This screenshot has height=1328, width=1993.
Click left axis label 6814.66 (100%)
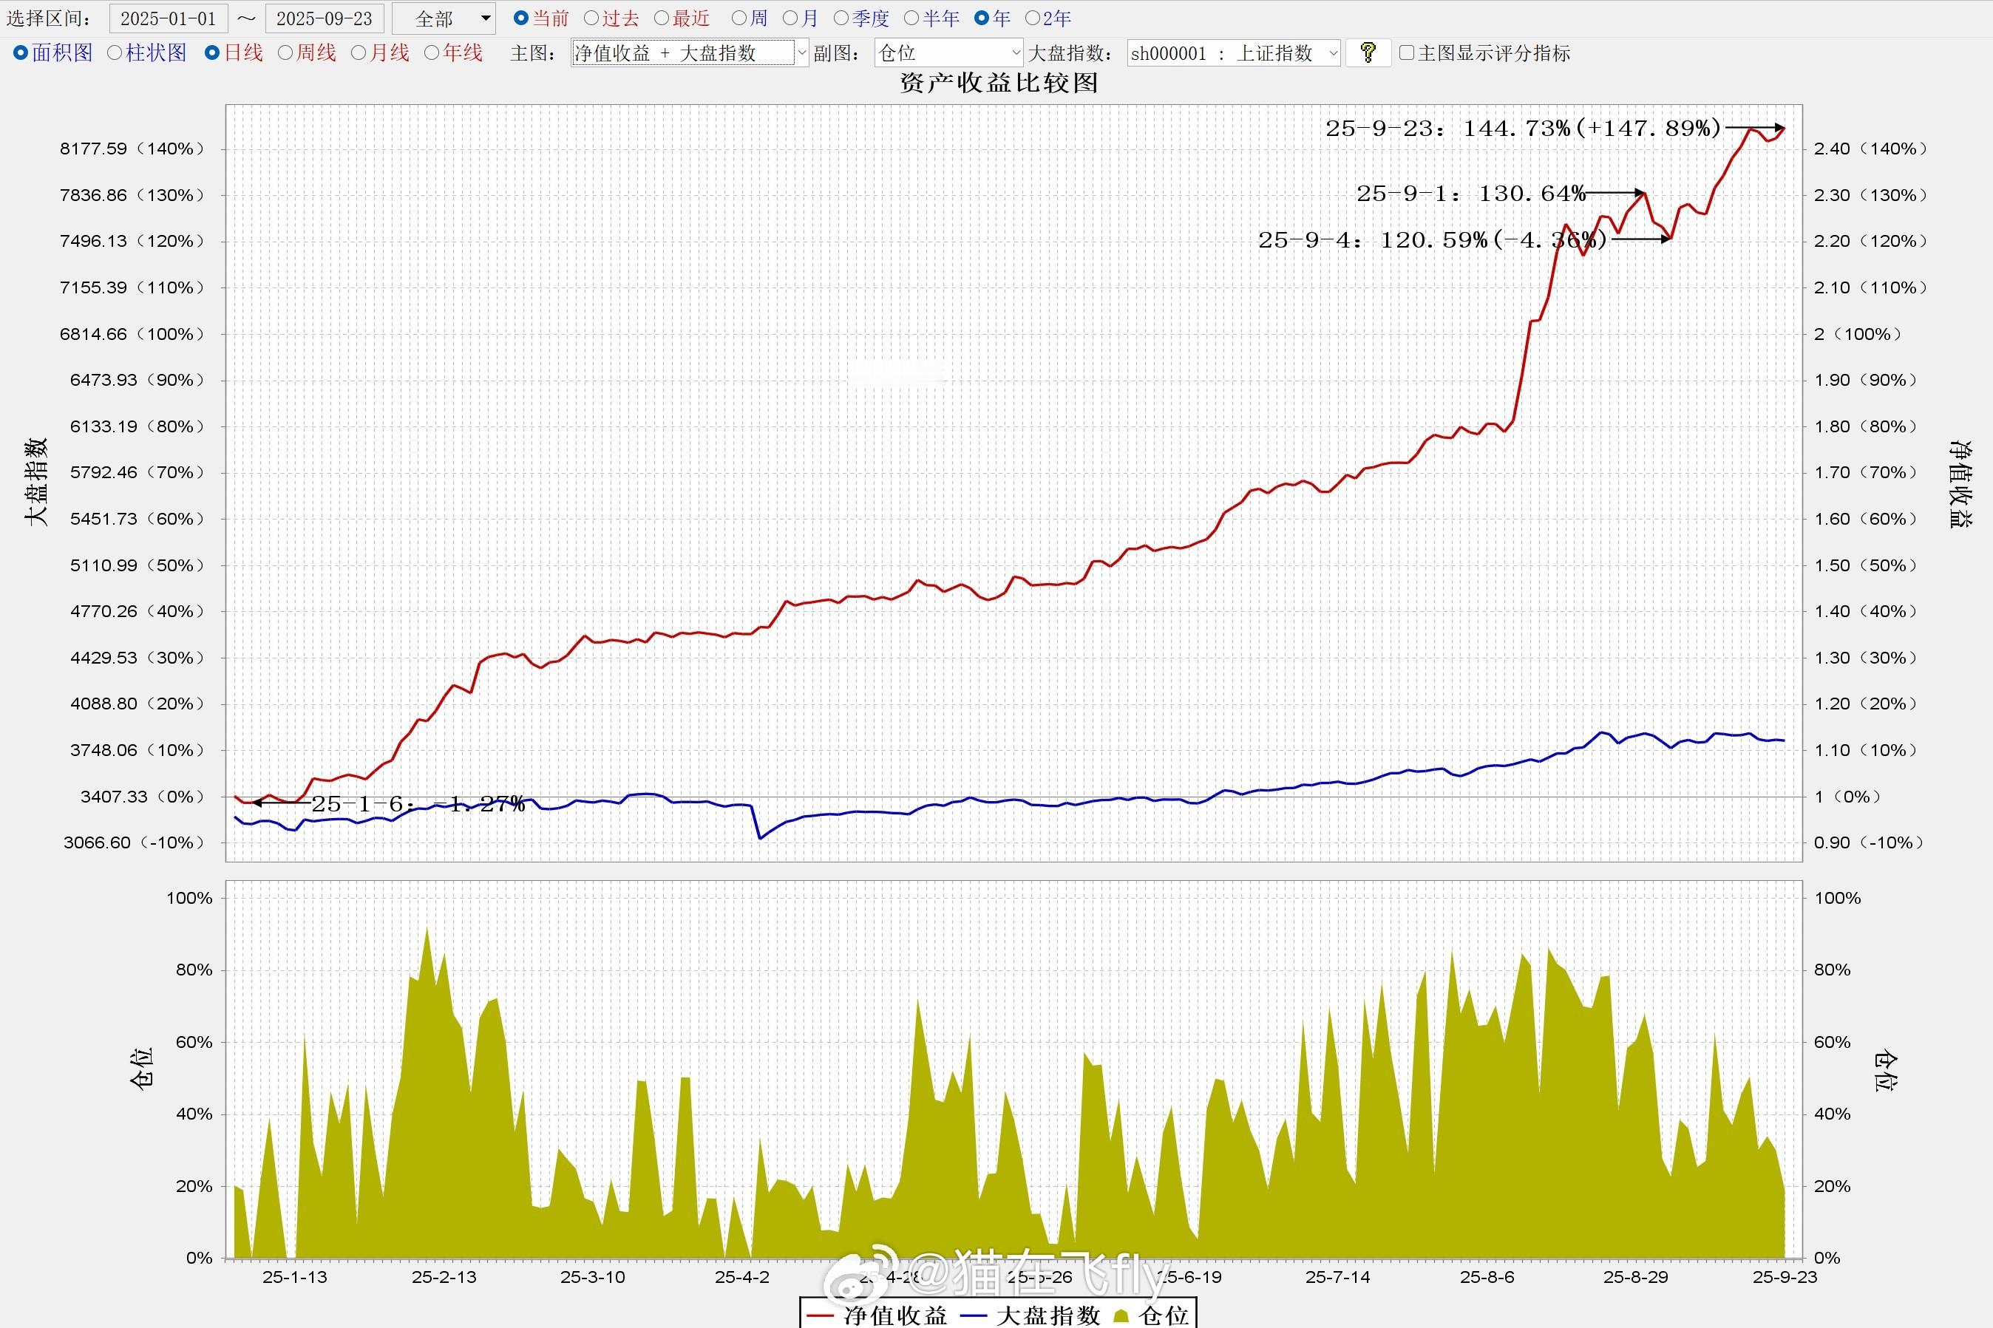pos(132,335)
